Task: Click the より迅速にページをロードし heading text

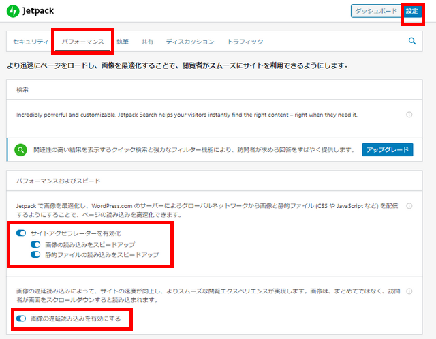Action: coord(177,65)
